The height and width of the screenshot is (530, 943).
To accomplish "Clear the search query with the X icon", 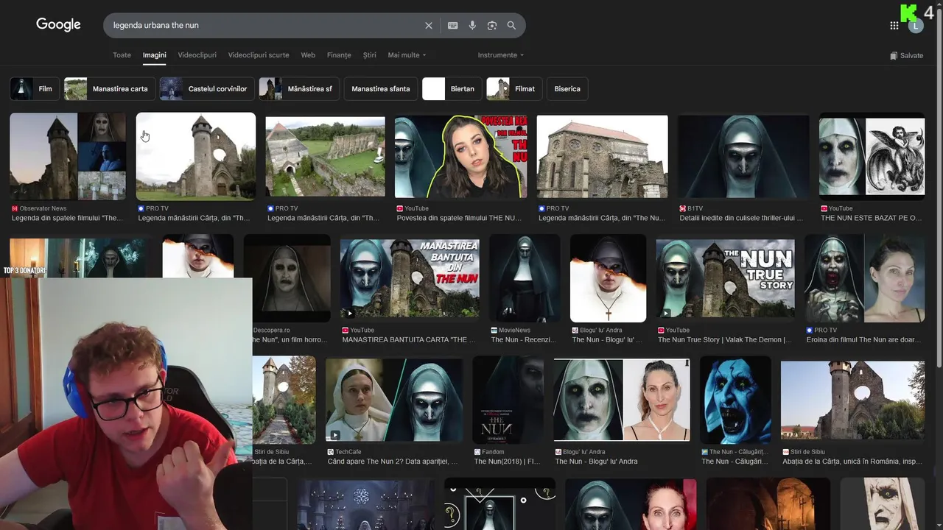I will (x=429, y=26).
